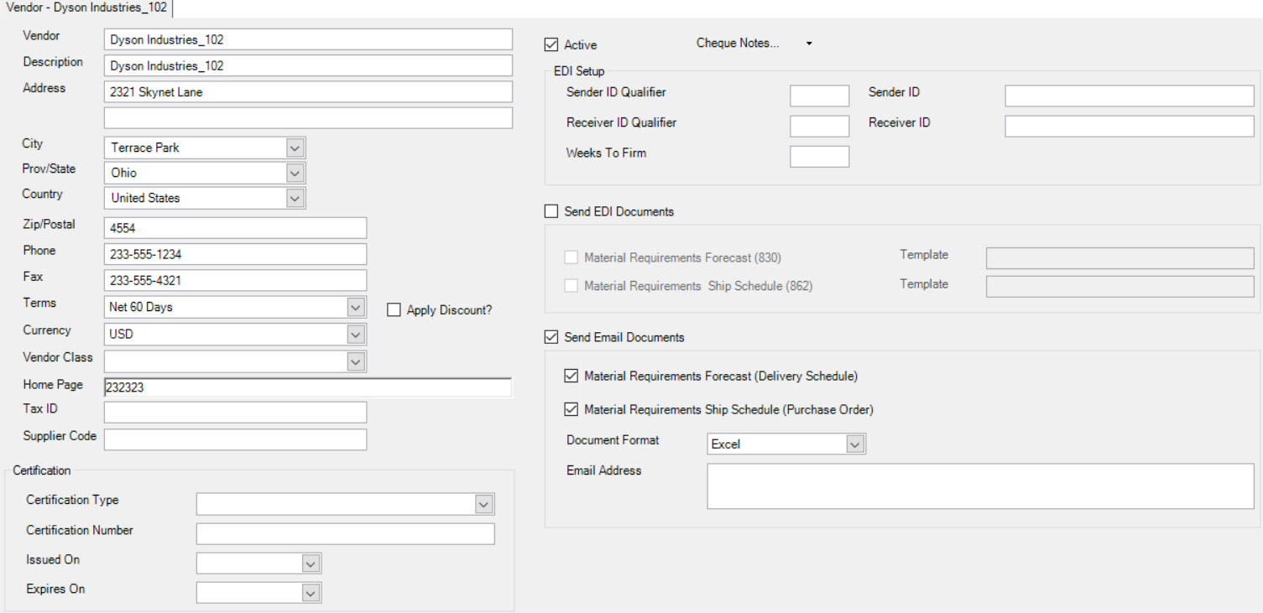Screen dimensions: 1263x613
Task: Click into the Vendor name field
Action: (x=308, y=39)
